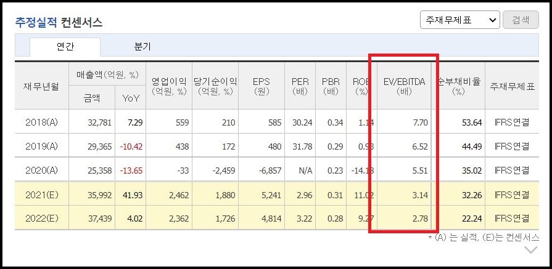Click EV/EBITDA value 2.78
Image resolution: width=552 pixels, height=269 pixels.
point(420,219)
